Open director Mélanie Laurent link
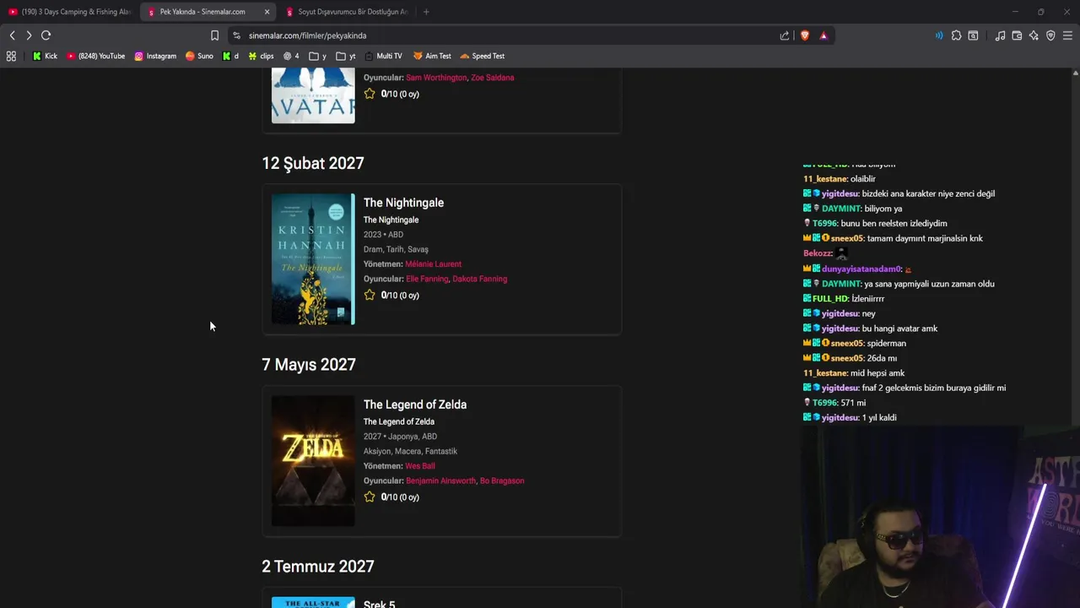Viewport: 1080px width, 608px height. pos(433,264)
